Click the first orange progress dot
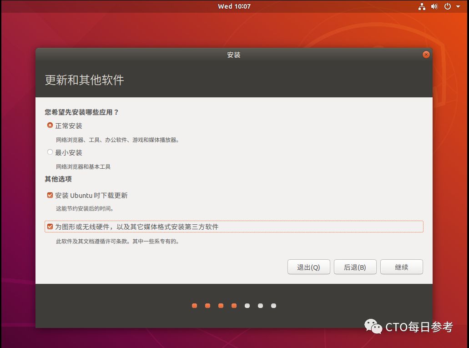469x348 pixels. coord(194,306)
